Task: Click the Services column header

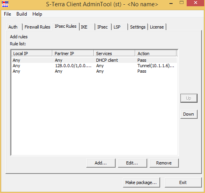Action: pos(114,54)
